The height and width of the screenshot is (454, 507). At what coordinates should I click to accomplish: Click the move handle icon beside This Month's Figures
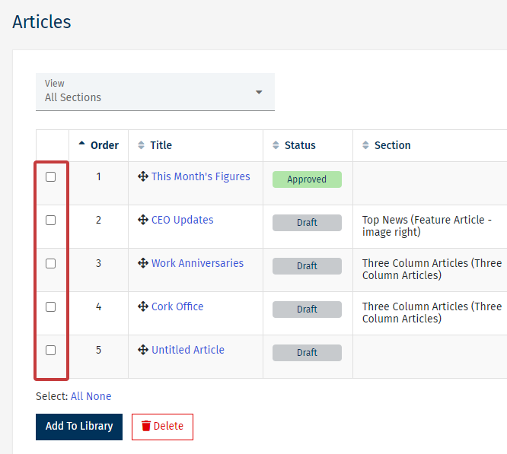coord(142,176)
